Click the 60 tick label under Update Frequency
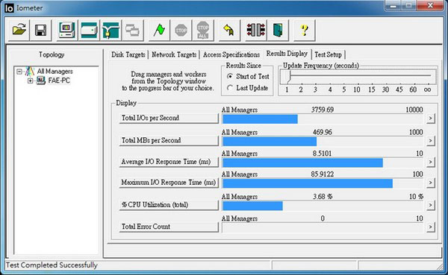The image size is (448, 275). click(x=413, y=89)
